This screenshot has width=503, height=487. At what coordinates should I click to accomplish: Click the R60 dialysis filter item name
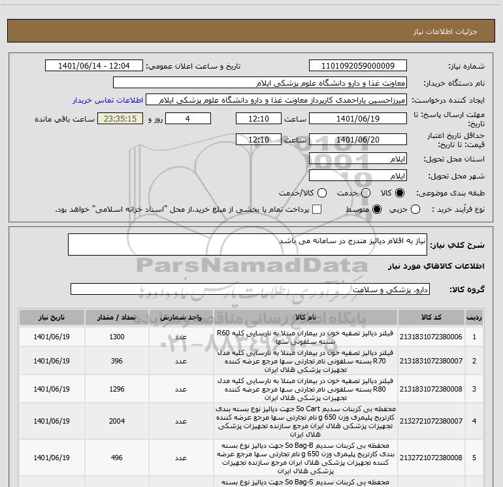(306, 337)
